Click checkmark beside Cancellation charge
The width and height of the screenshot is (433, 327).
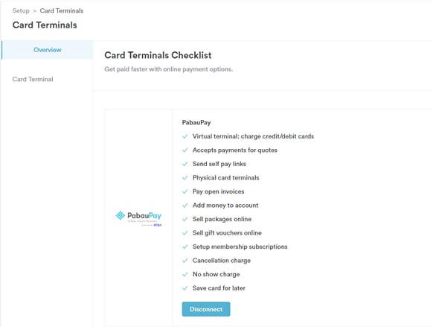[x=185, y=261]
